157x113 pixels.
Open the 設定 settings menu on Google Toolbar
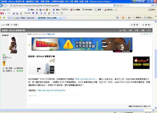(x=152, y=10)
